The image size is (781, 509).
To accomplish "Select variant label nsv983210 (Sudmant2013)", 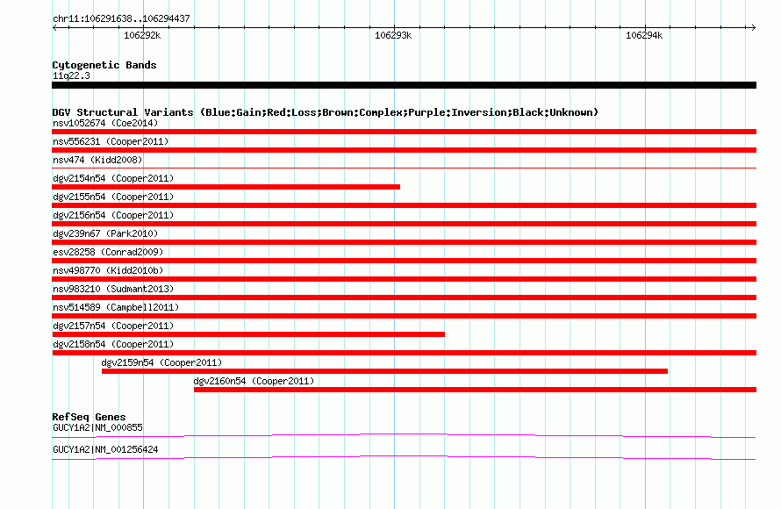I will tap(113, 289).
